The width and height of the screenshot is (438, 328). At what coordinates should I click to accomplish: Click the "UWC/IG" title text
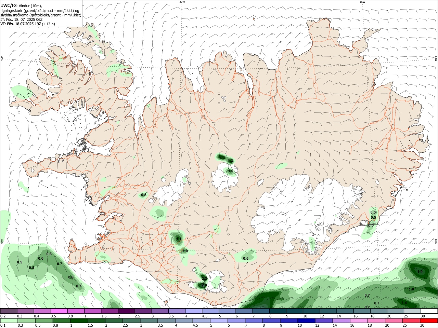(8, 5)
